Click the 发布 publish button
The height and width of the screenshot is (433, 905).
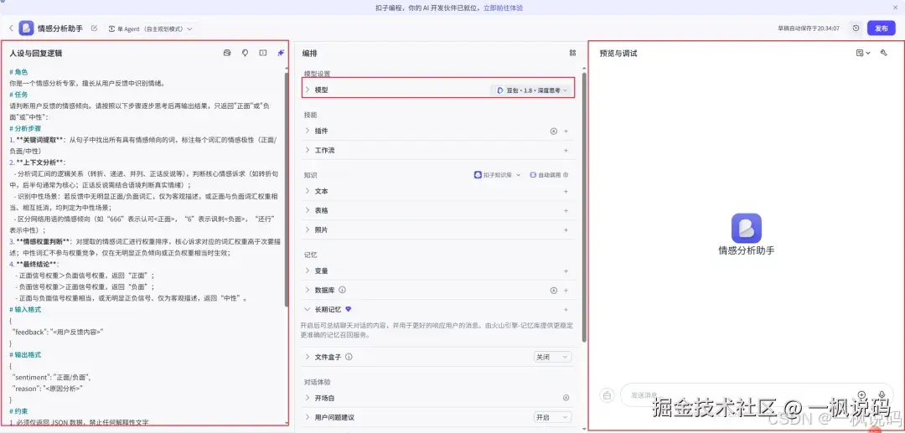click(x=881, y=28)
